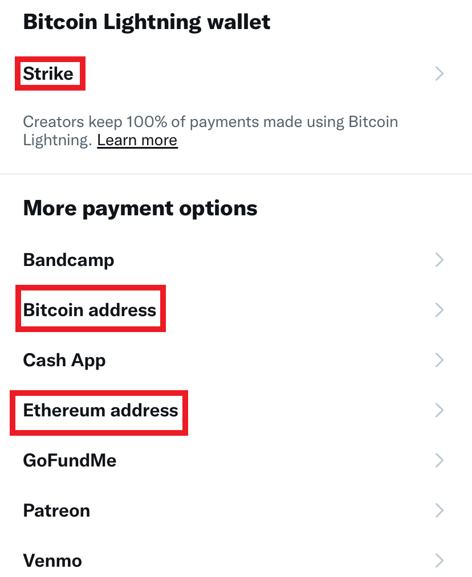The image size is (472, 577).
Task: Expand the Strike row chevron
Action: (x=439, y=73)
